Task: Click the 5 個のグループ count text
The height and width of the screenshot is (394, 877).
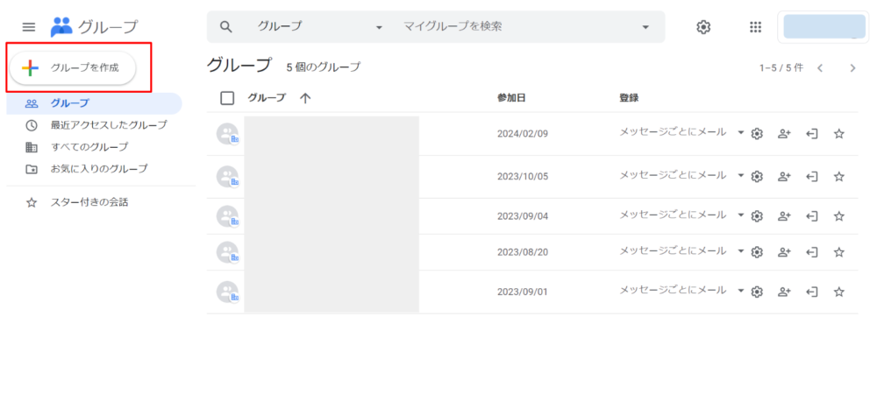Action: click(x=324, y=67)
